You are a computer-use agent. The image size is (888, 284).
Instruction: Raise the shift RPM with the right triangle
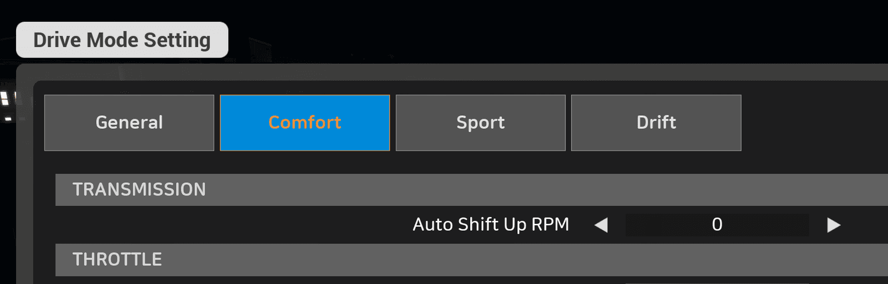tap(834, 225)
